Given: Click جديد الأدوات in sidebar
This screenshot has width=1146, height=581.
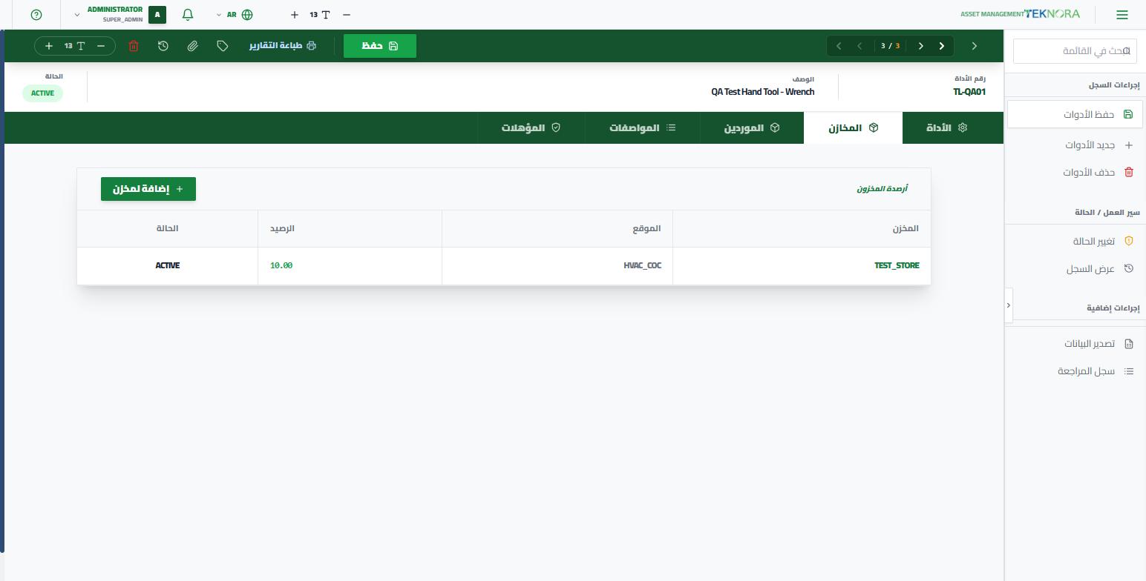Looking at the screenshot, I should point(1075,145).
